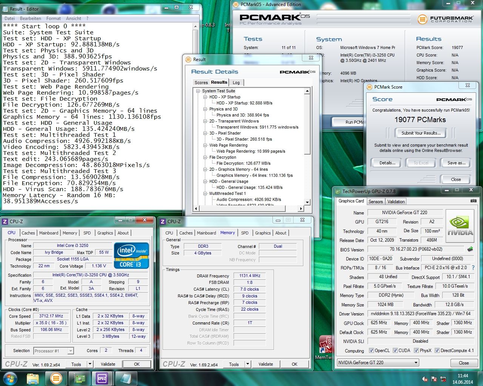483x386 pixels.
Task: Collapse the System Test Suite tree node
Action: pos(198,91)
